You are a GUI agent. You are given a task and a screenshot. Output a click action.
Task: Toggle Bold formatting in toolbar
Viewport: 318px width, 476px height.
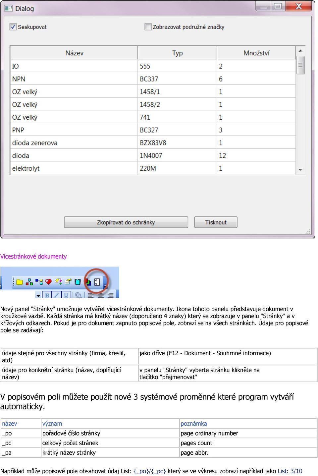tap(47, 295)
